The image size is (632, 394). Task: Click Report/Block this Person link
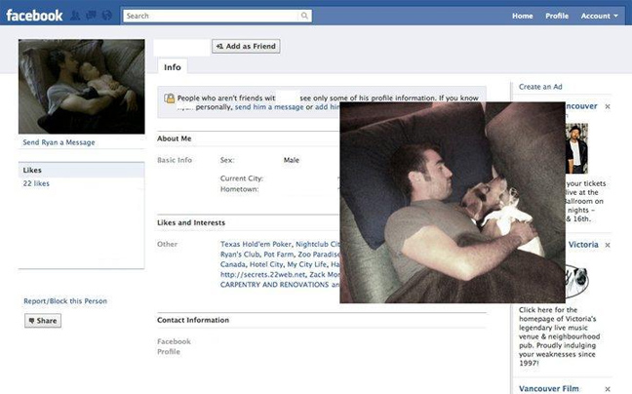(x=65, y=301)
